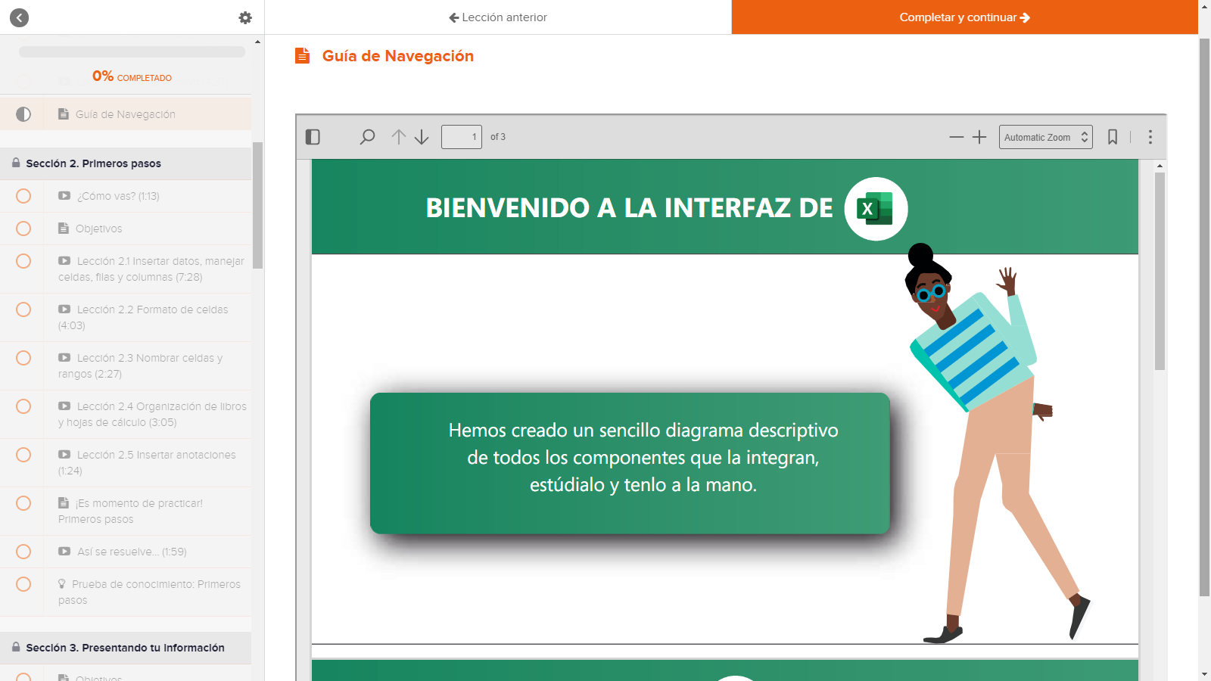
Task: Toggle completion circle for Objetivos in Sección 2
Action: (23, 229)
